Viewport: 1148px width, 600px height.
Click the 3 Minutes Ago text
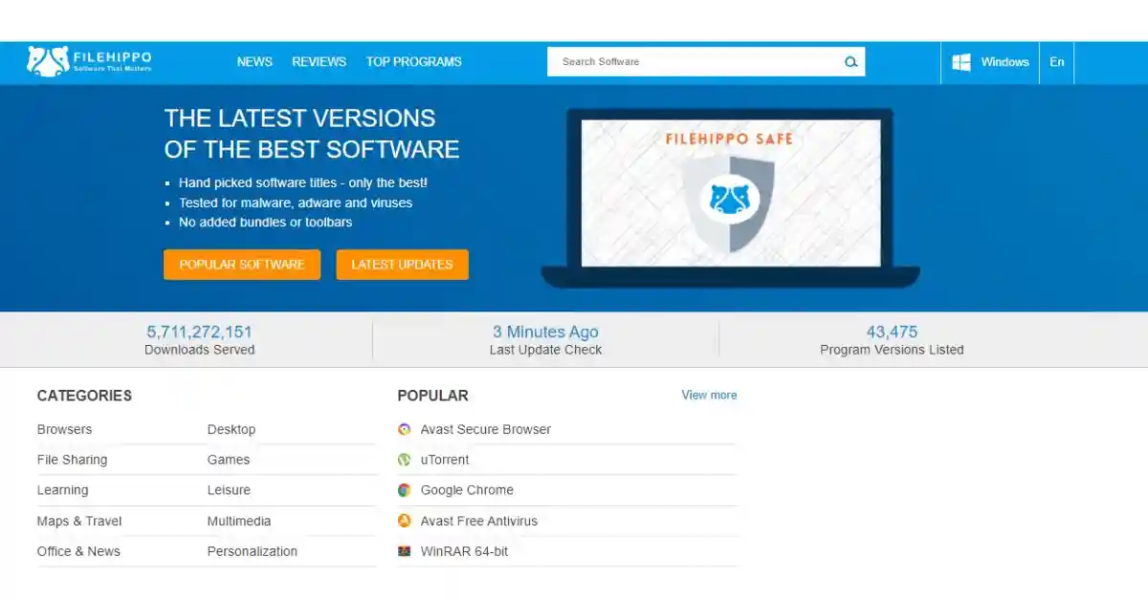(545, 332)
